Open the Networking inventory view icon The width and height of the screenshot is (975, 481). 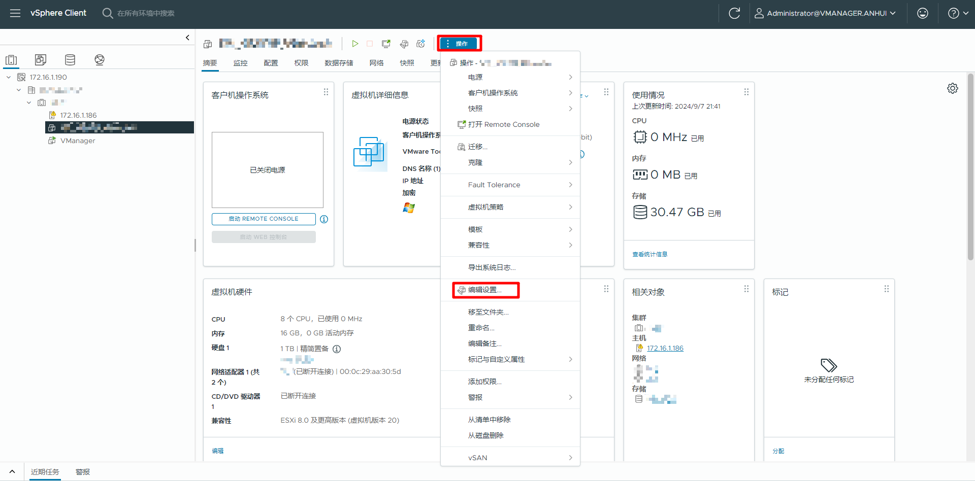[x=100, y=60]
